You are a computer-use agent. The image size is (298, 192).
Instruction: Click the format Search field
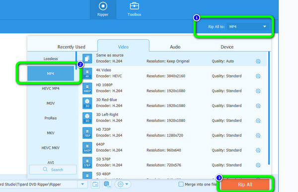[x=53, y=170]
